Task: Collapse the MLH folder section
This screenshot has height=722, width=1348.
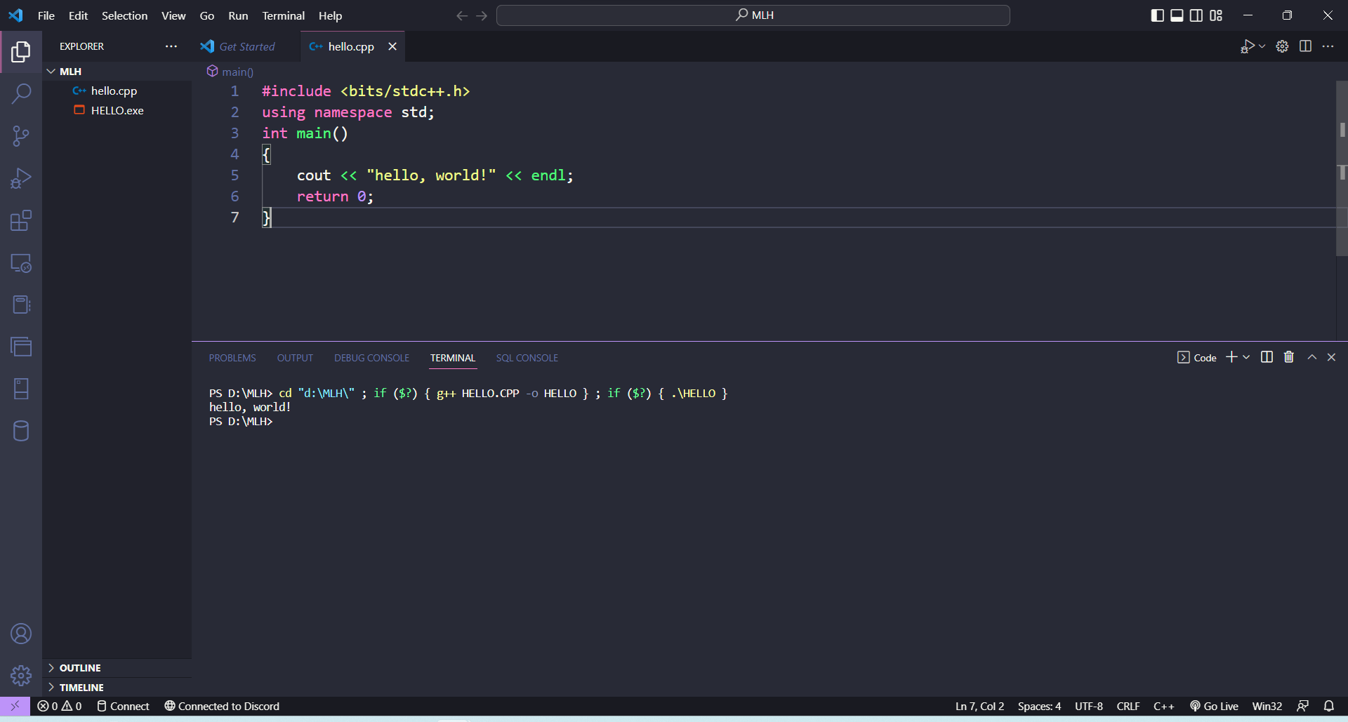Action: 117,72
